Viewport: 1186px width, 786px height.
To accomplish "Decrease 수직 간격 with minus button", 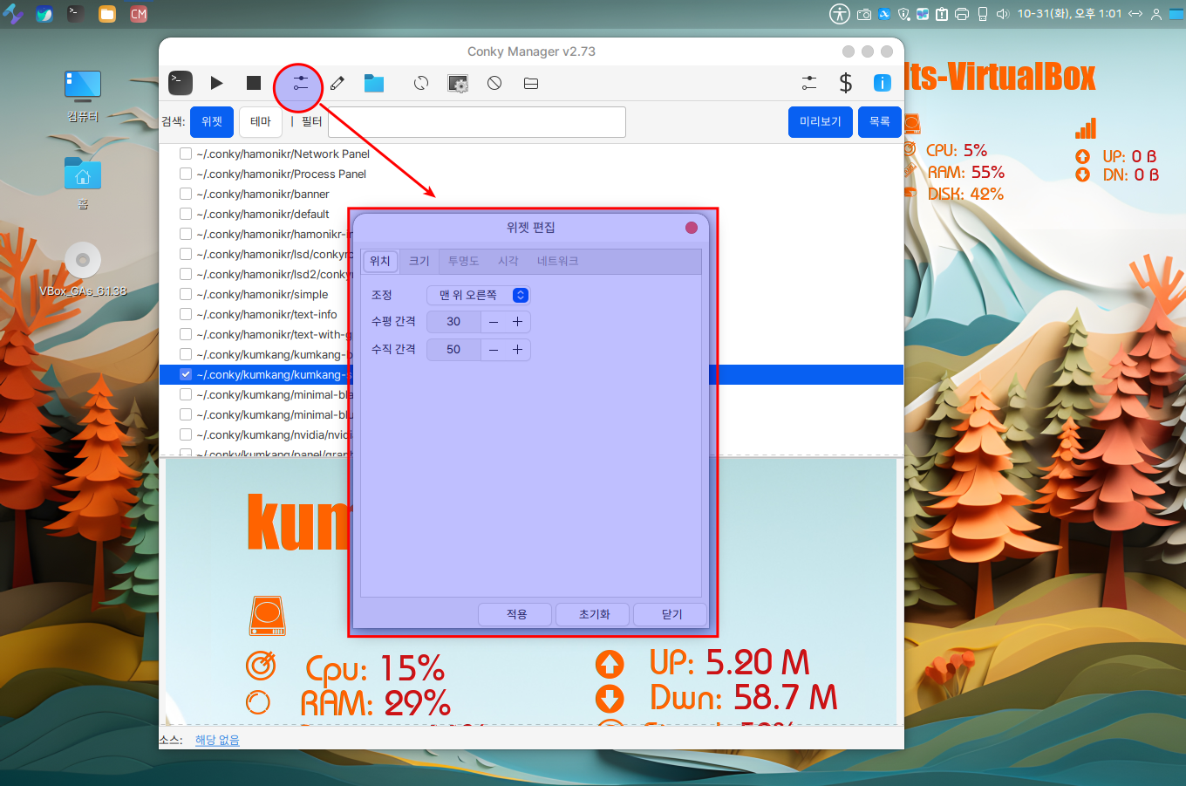I will (x=494, y=350).
